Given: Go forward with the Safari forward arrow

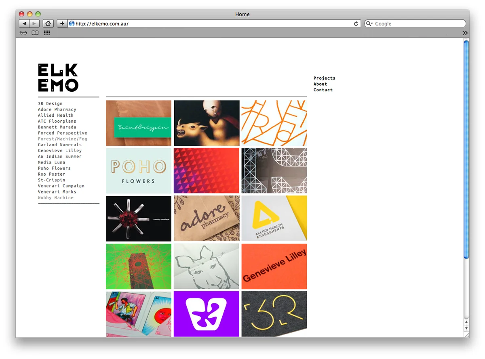Looking at the screenshot, I should 34,23.
